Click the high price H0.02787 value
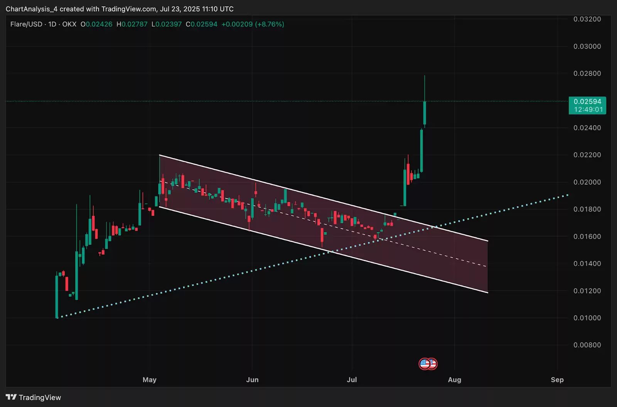The width and height of the screenshot is (617, 407). pos(132,24)
